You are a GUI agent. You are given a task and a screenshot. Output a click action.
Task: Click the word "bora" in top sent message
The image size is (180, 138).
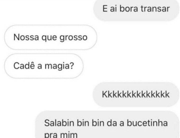[x=129, y=8]
